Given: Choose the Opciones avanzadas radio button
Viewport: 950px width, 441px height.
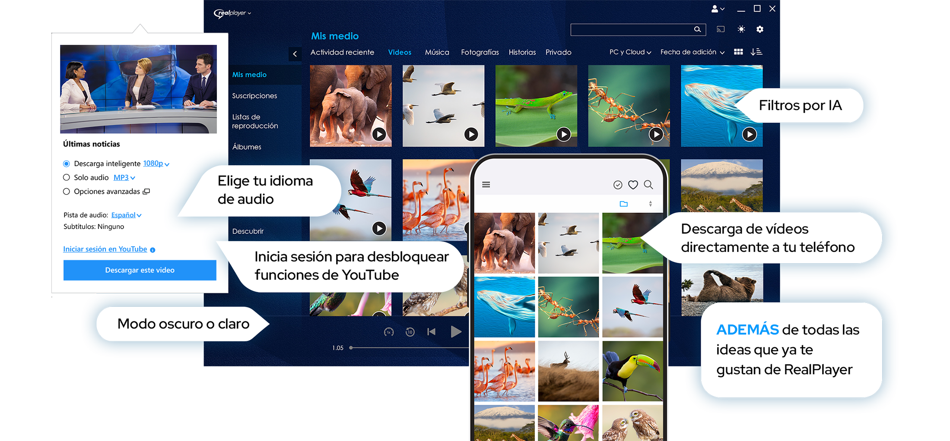Looking at the screenshot, I should click(x=67, y=192).
